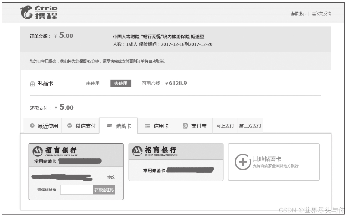
Task: Click the bank logo in the second 招商银行 card
Action: 137,151
